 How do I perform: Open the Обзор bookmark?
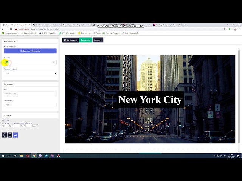click(97, 33)
